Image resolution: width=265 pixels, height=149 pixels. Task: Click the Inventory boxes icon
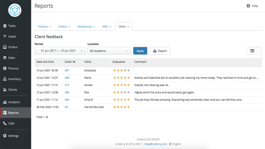5,79
